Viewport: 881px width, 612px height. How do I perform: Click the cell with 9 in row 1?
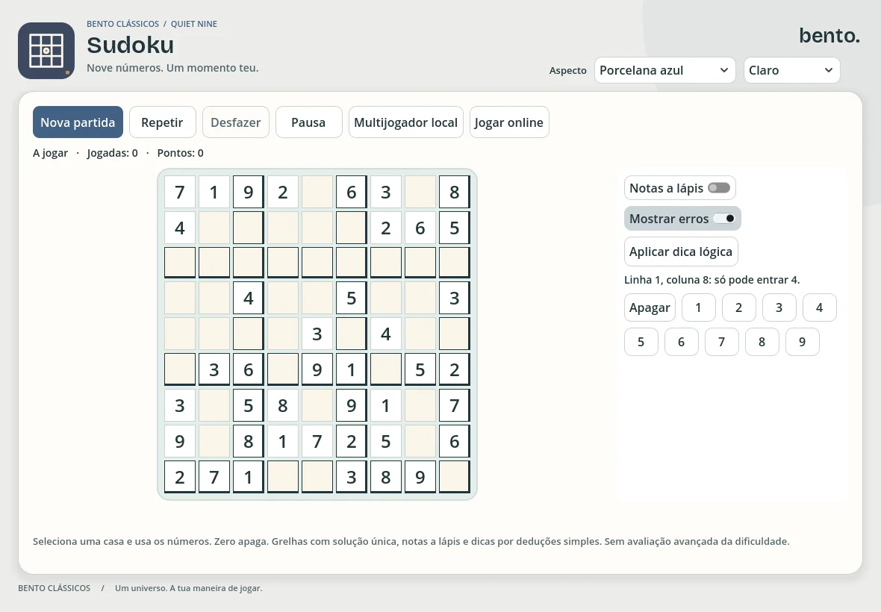tap(249, 192)
